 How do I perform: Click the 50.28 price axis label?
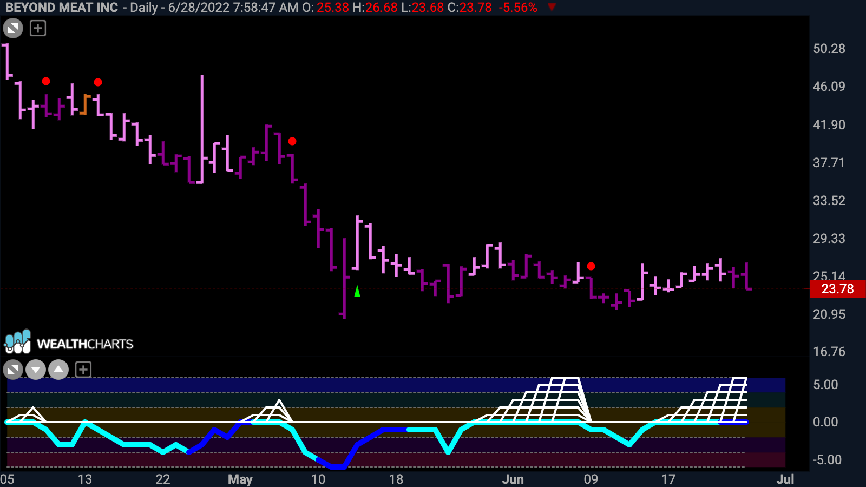click(829, 49)
